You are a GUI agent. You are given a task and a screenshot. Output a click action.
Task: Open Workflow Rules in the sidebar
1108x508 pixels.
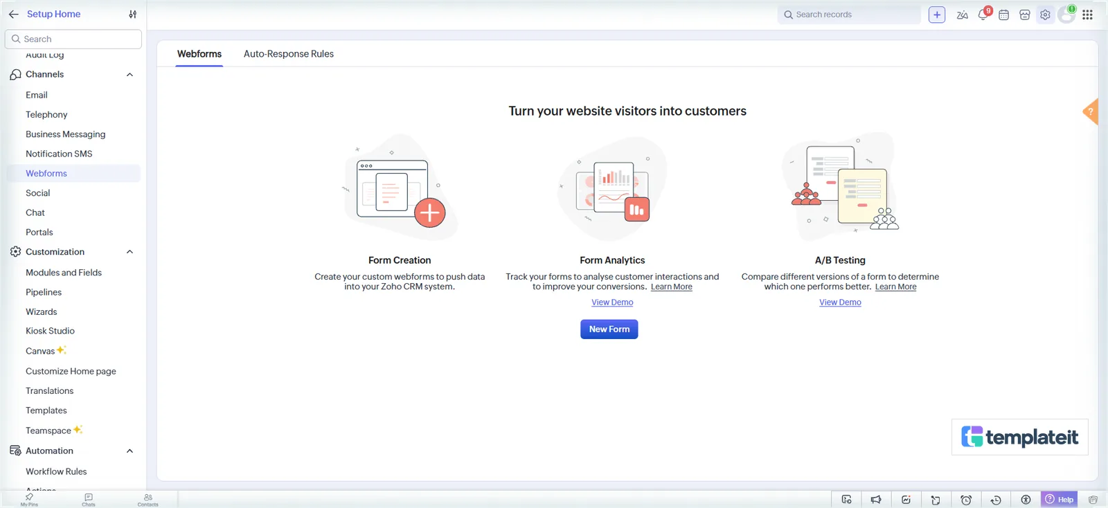coord(56,471)
